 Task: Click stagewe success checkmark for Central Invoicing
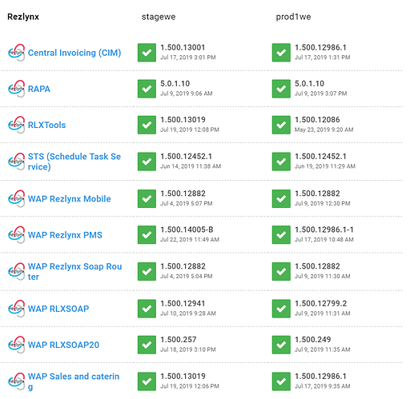tap(147, 53)
